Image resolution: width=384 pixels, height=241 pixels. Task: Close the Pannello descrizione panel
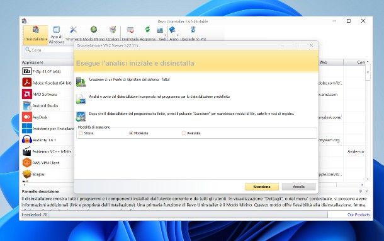[x=367, y=191]
